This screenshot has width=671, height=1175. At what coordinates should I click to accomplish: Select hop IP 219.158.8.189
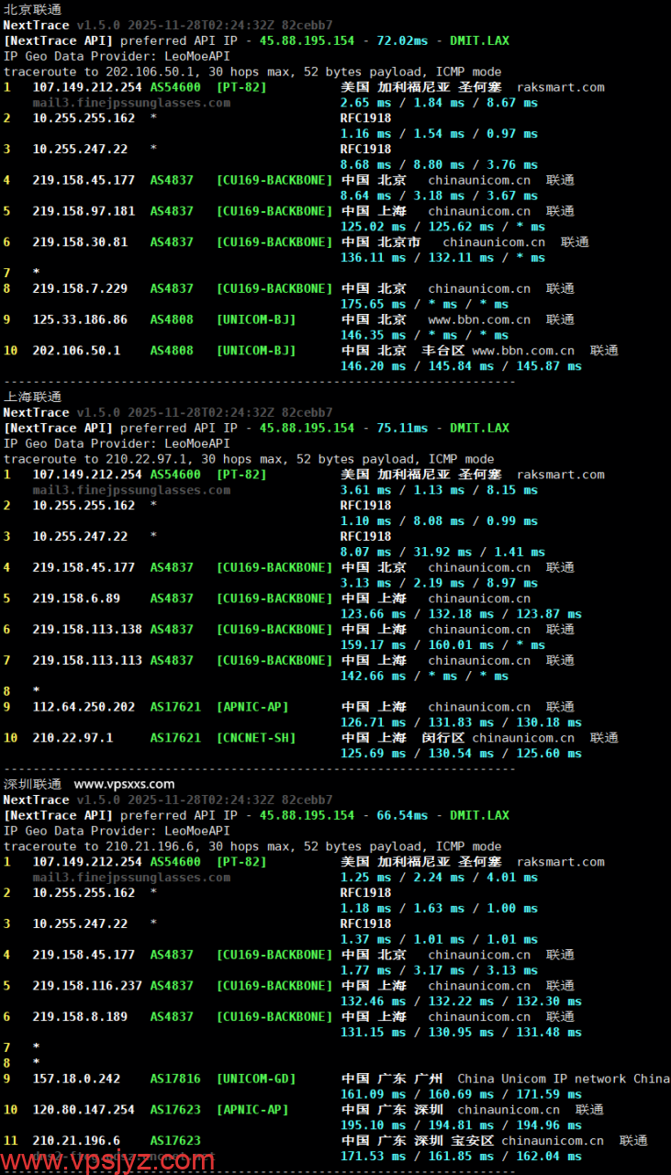[x=80, y=1017]
